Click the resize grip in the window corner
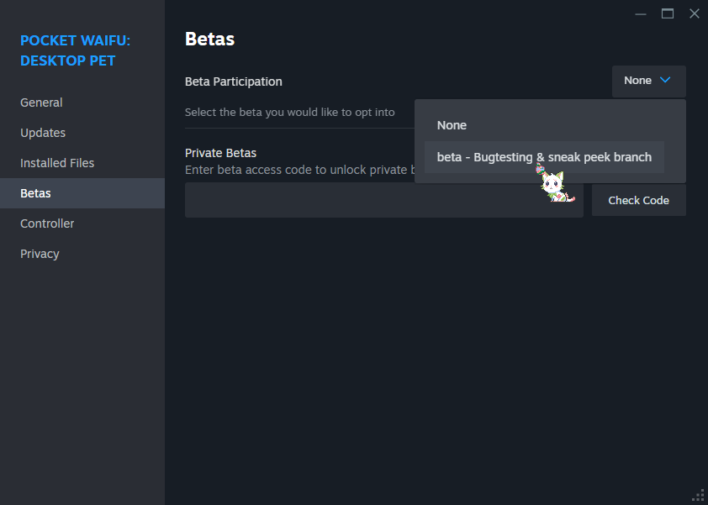The image size is (708, 505). pos(698,495)
